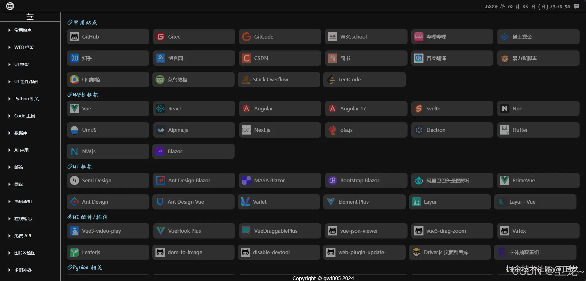This screenshot has width=586, height=281.
Task: Open the MASA Blazor card
Action: pos(280,180)
